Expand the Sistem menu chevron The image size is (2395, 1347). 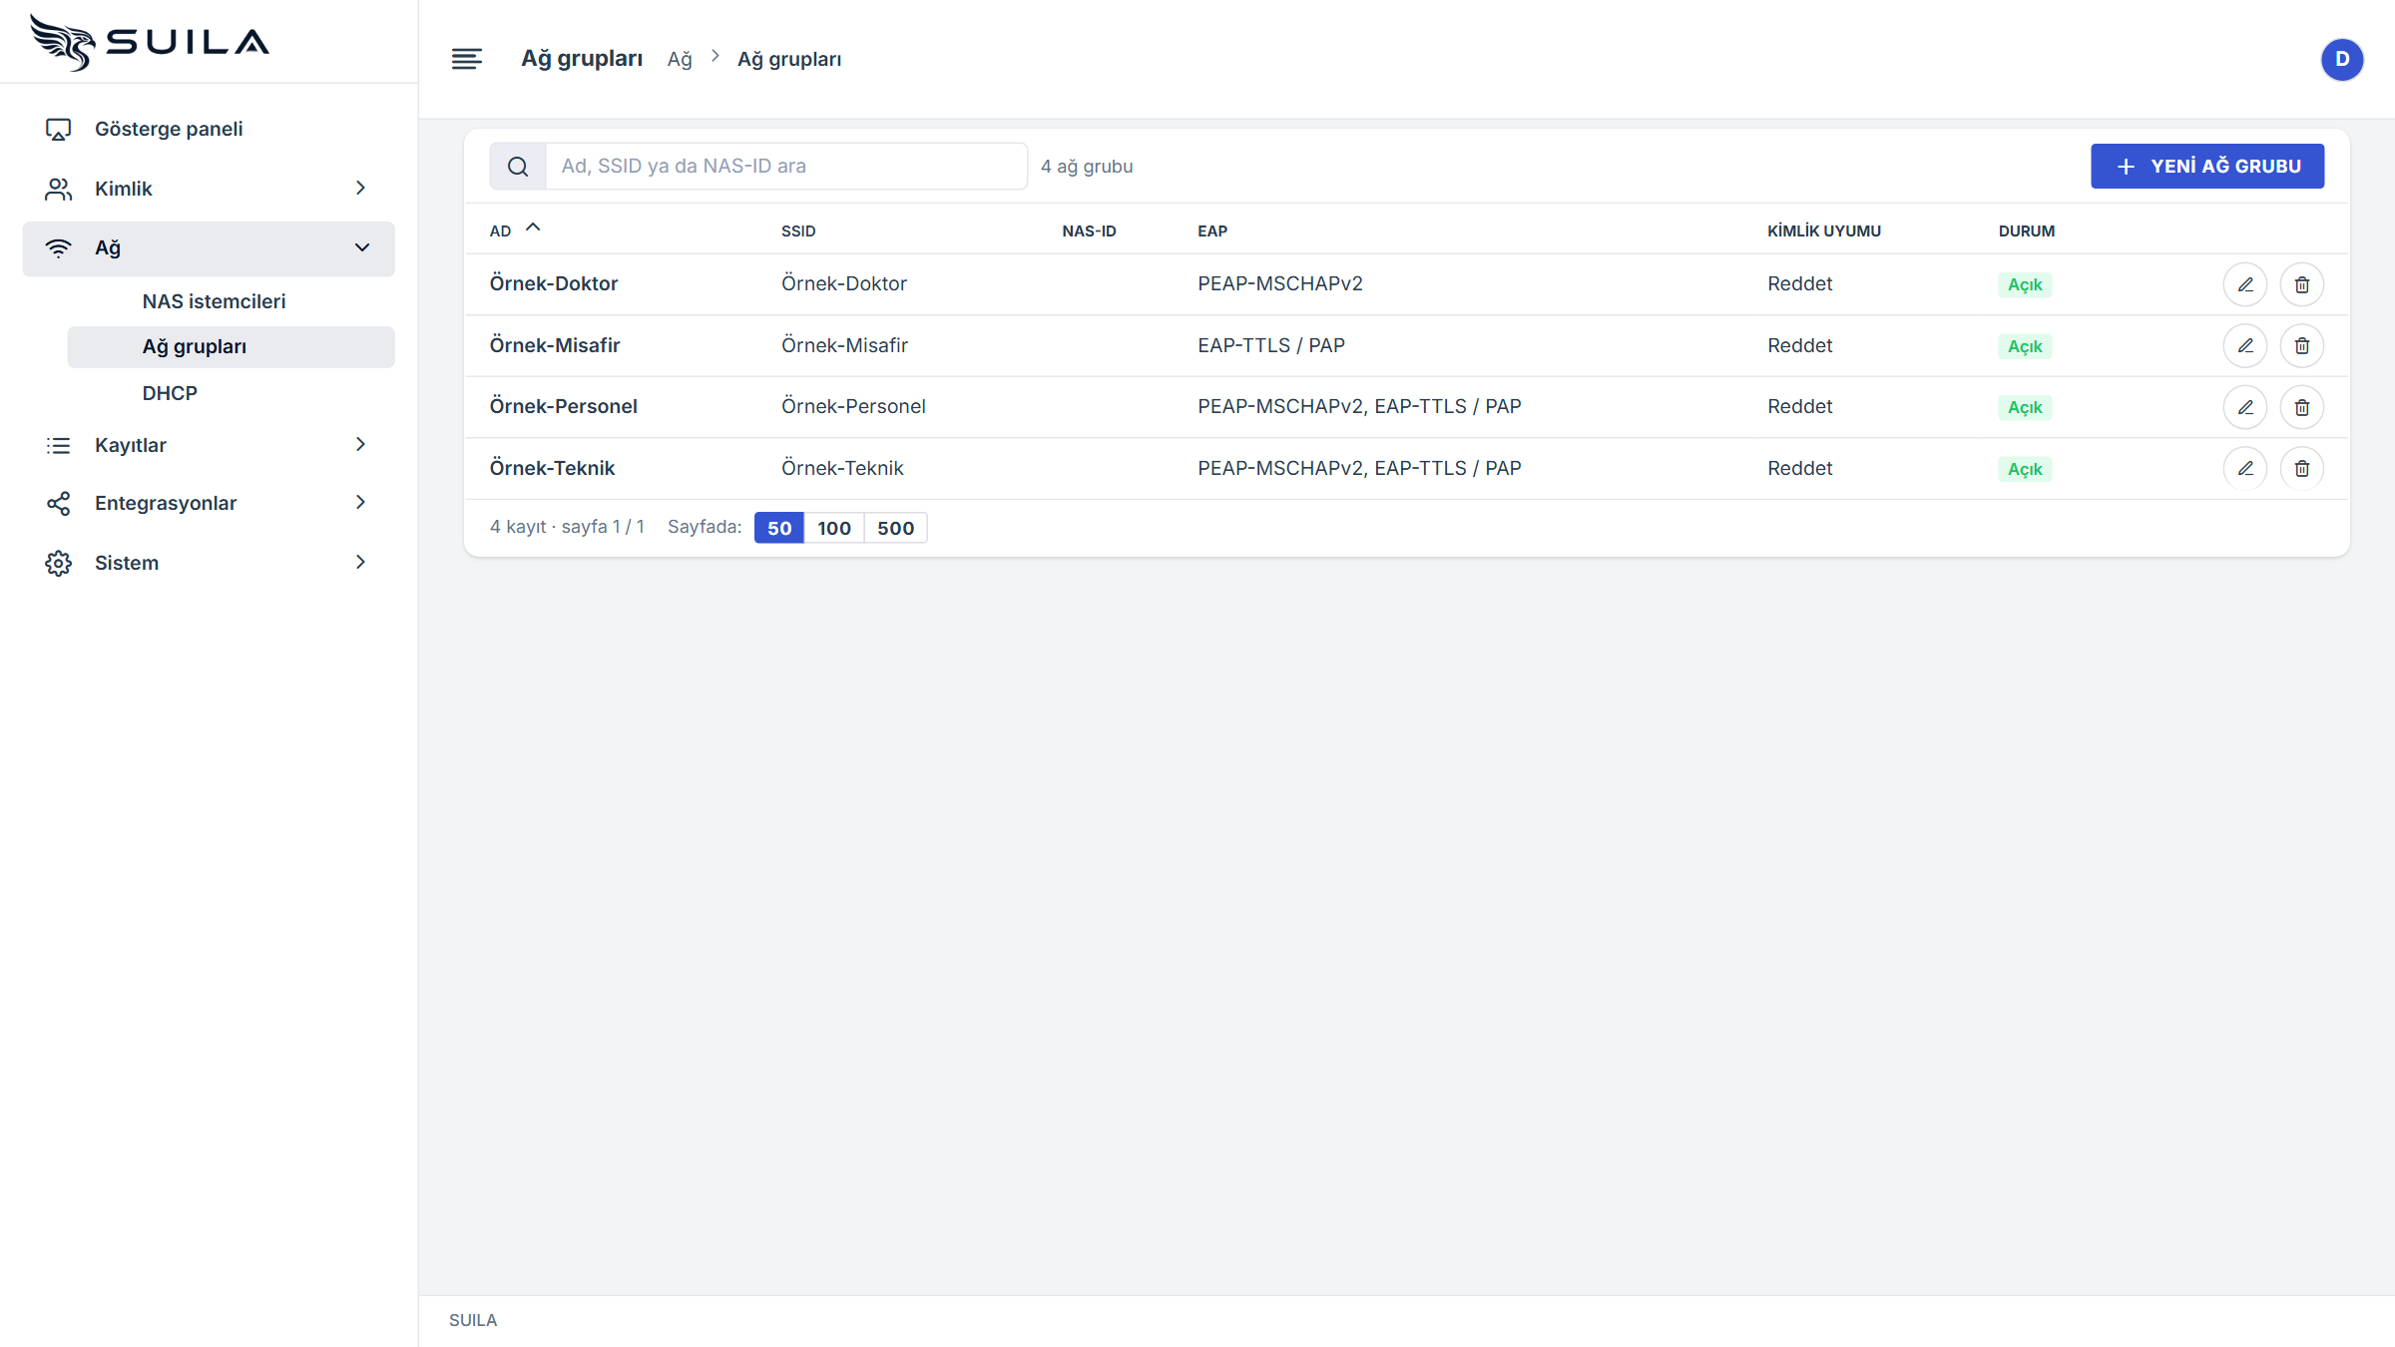coord(361,562)
